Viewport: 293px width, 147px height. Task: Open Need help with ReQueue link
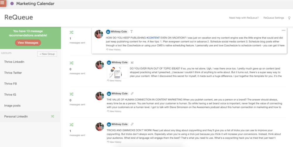pyautogui.click(x=244, y=18)
